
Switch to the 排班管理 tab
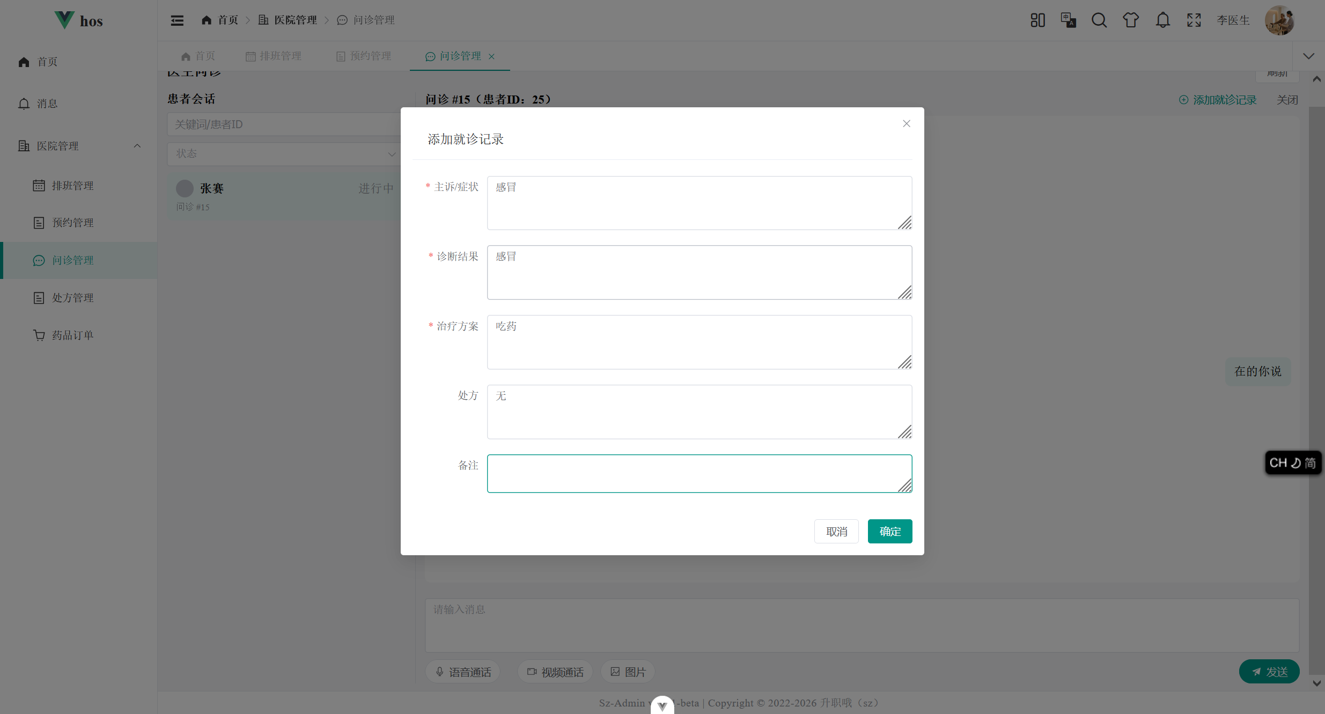(x=274, y=56)
